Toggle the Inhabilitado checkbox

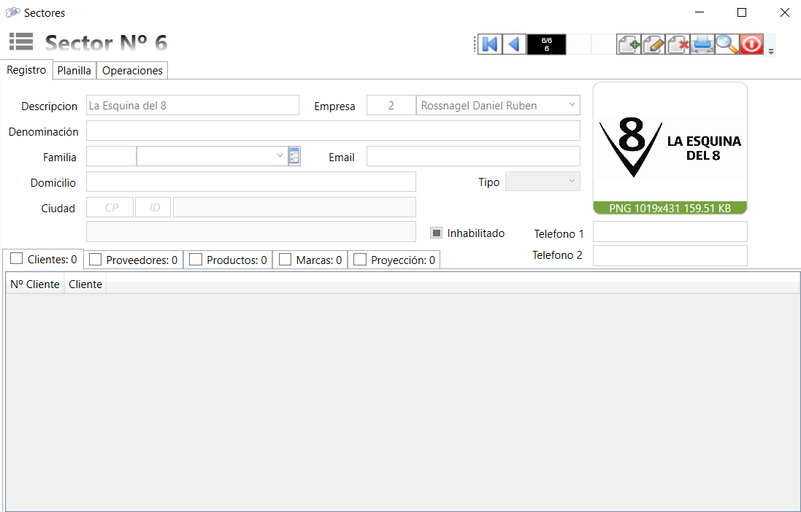pyautogui.click(x=436, y=233)
